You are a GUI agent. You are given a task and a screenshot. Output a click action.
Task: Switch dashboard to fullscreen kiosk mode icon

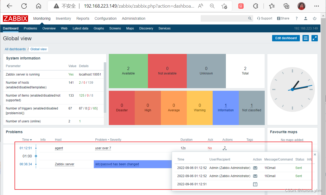click(315, 38)
